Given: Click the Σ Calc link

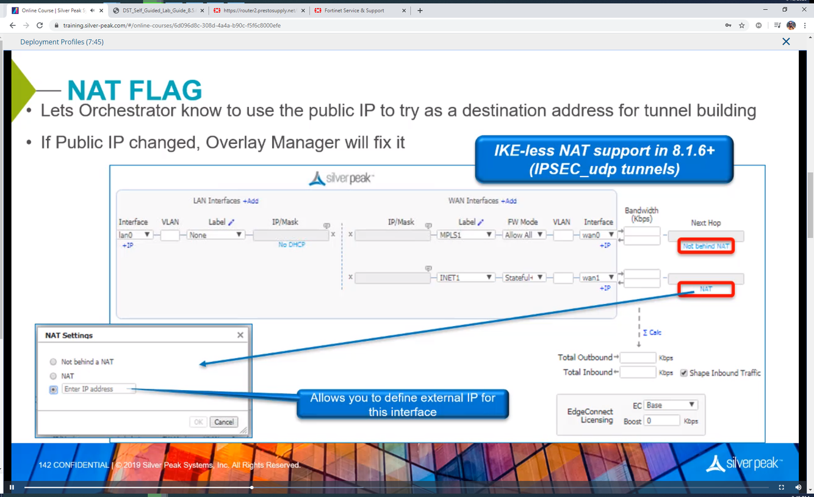Looking at the screenshot, I should coord(652,333).
